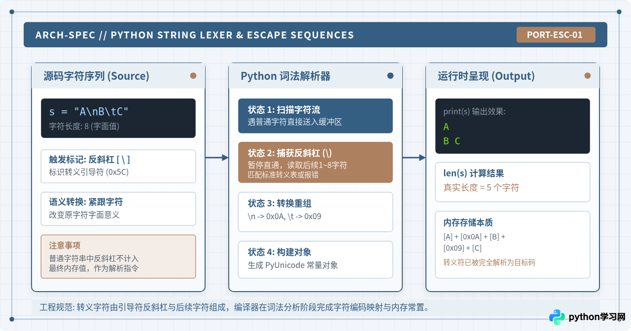
Task: Click the brown dot in Source panel header
Action: coord(193,76)
